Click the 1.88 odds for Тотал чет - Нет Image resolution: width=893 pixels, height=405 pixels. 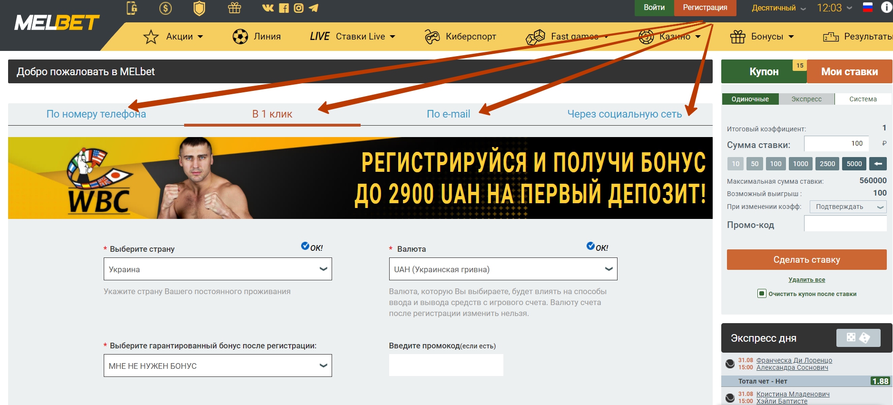[880, 381]
